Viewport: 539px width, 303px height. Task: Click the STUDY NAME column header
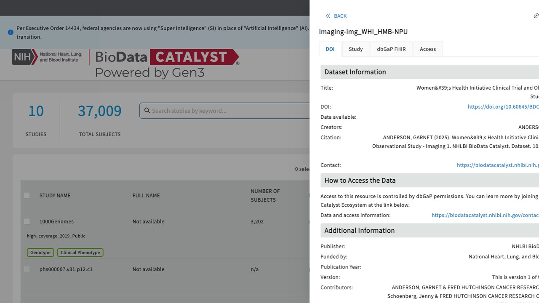[55, 195]
